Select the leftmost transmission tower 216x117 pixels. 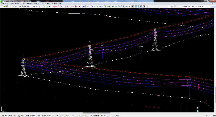[23, 67]
